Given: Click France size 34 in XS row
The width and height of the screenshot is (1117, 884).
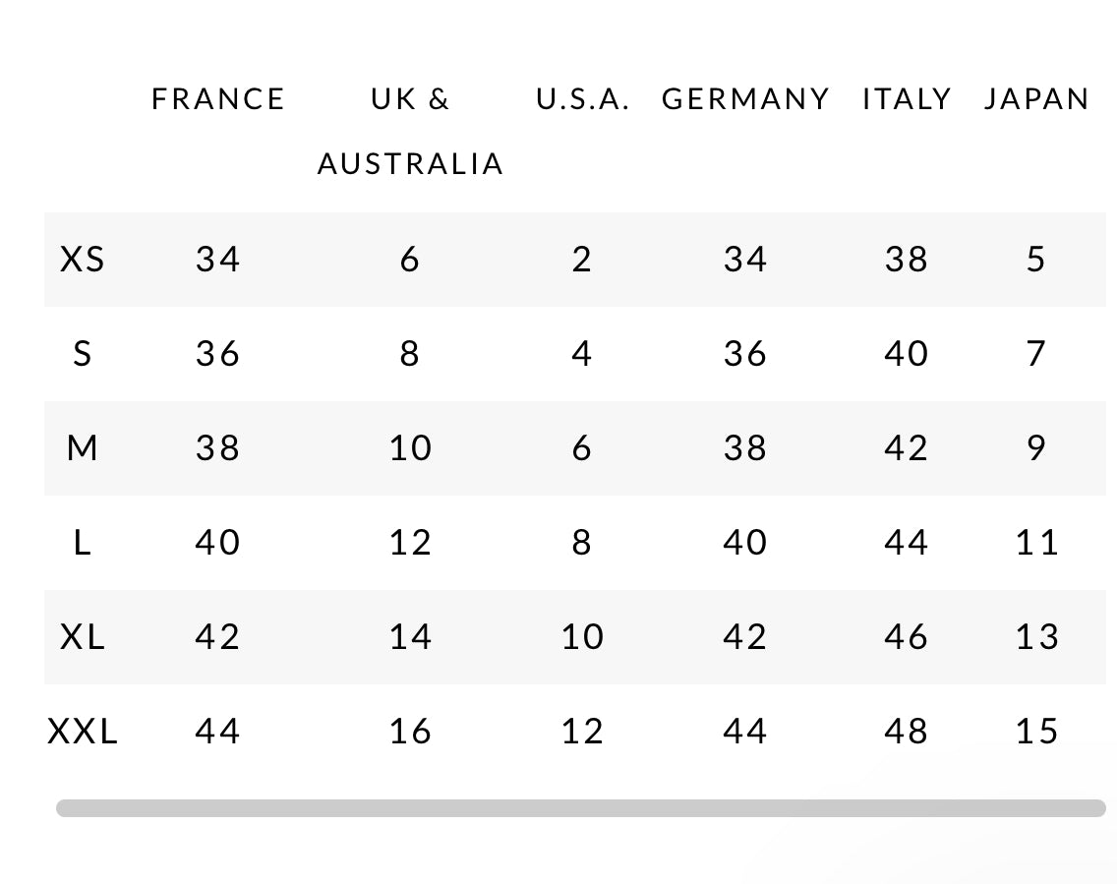Looking at the screenshot, I should pyautogui.click(x=218, y=260).
